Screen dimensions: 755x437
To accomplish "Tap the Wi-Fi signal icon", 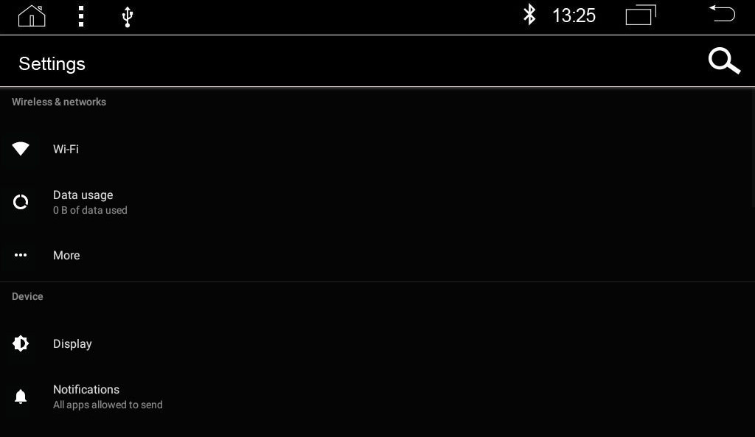I will 21,149.
